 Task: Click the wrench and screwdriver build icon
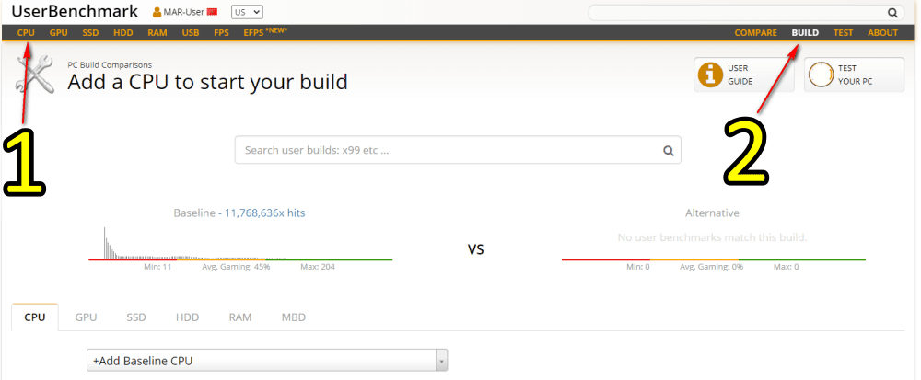click(35, 76)
